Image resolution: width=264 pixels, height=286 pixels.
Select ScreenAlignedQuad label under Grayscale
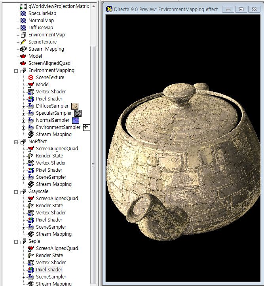click(x=57, y=199)
